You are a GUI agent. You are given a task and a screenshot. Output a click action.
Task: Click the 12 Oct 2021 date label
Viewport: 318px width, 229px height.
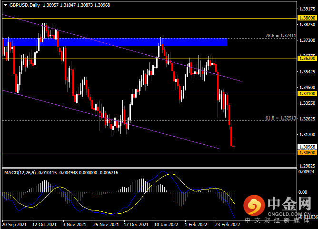(x=44, y=225)
